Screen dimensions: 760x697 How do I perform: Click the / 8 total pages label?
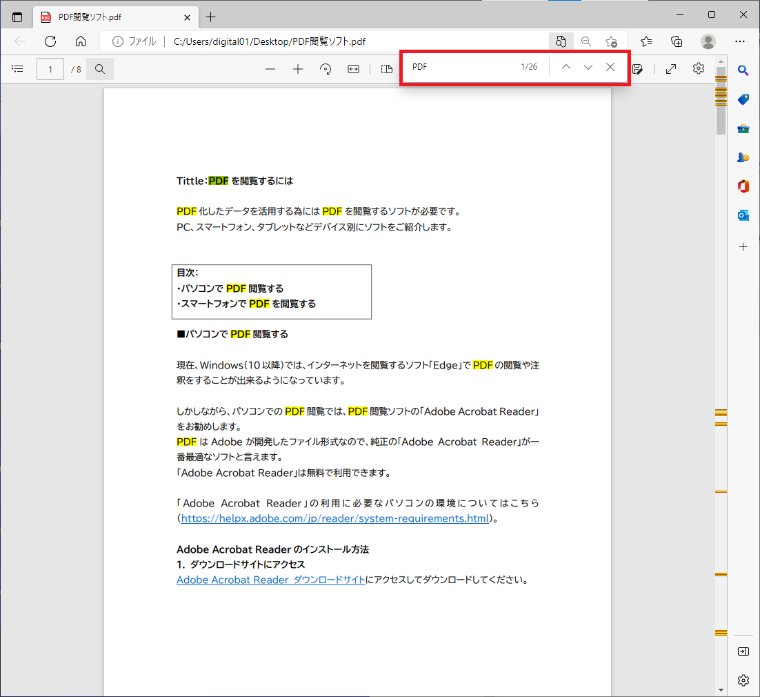76,70
